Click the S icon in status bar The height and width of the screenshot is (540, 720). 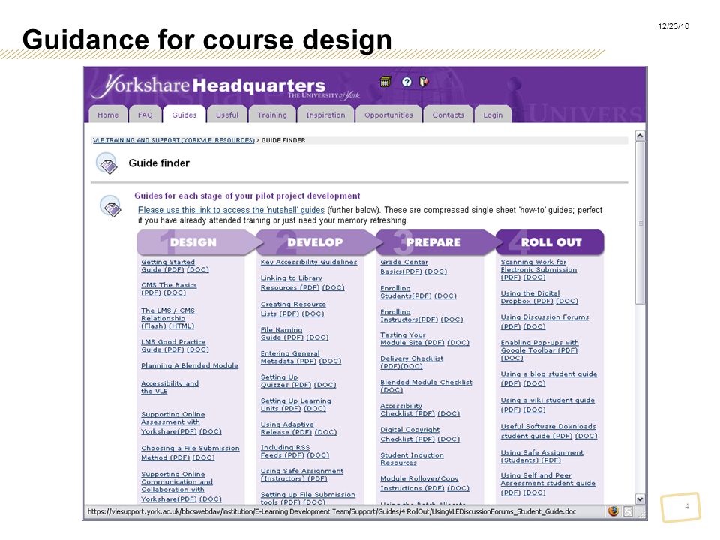[628, 511]
